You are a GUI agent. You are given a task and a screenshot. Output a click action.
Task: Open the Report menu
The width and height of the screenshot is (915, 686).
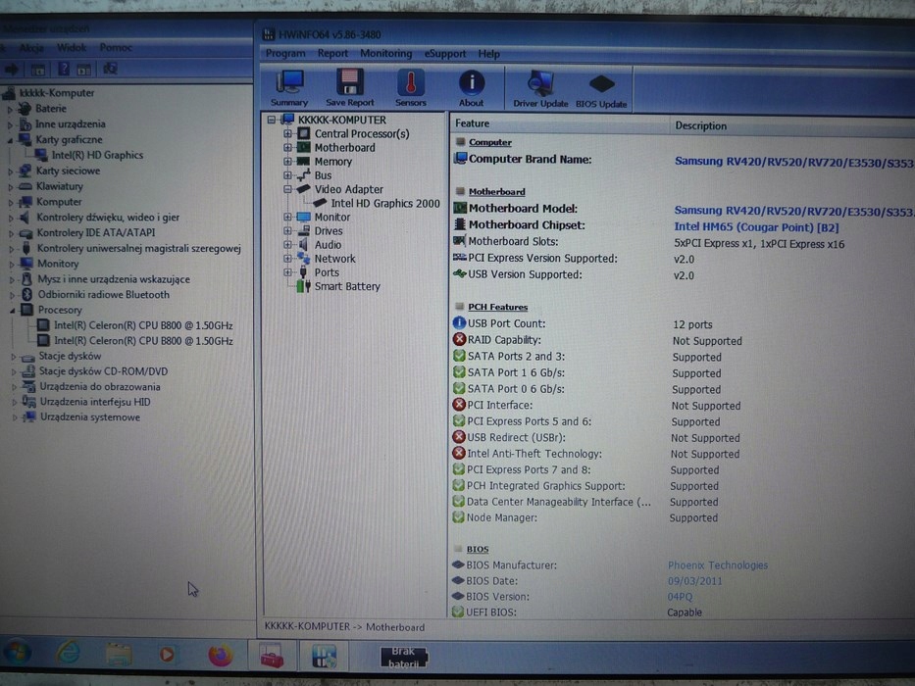pos(332,53)
